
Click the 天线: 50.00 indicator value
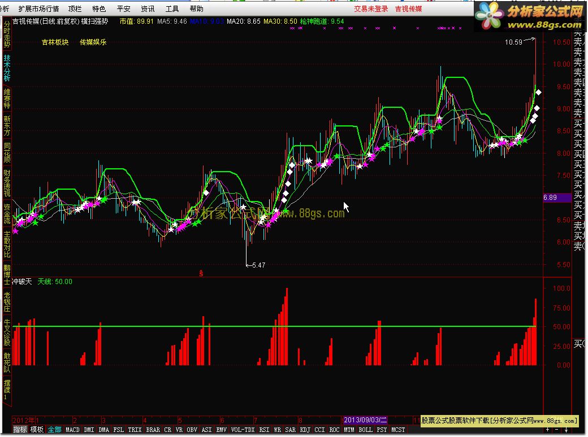coord(55,282)
